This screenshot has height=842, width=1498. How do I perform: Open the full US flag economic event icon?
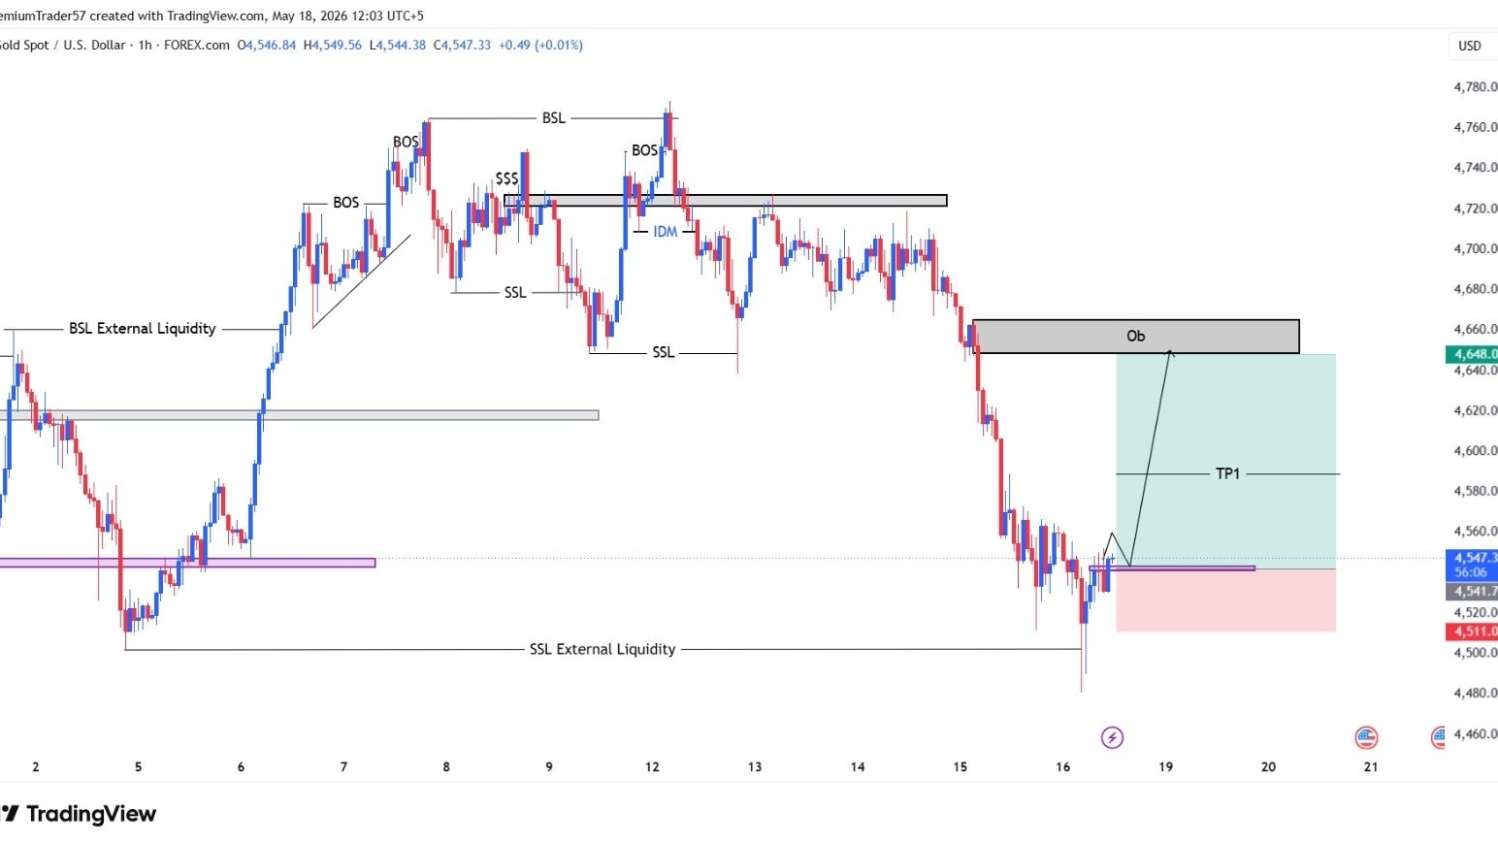pos(1366,737)
